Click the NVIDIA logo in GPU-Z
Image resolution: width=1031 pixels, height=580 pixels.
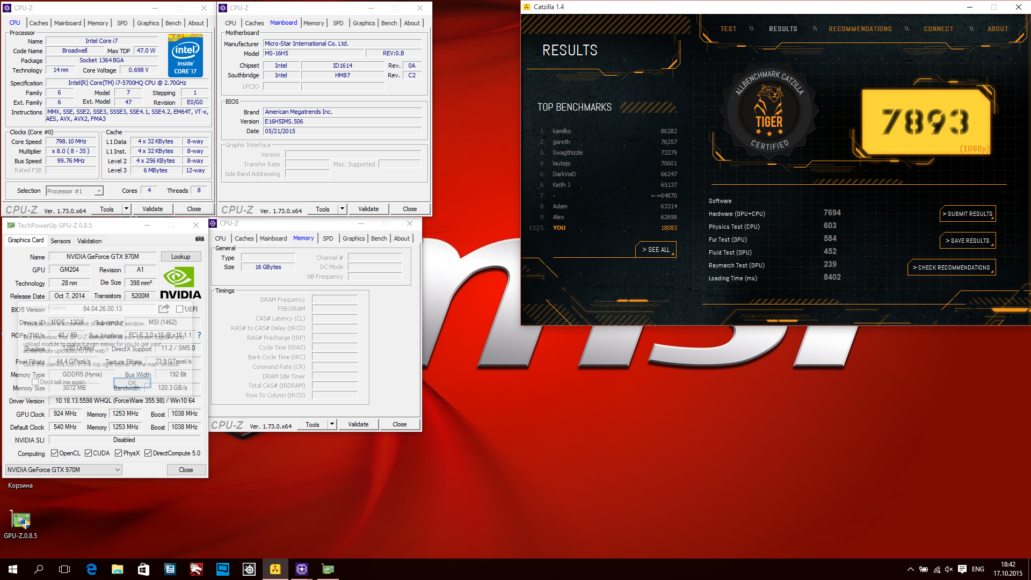[x=180, y=283]
